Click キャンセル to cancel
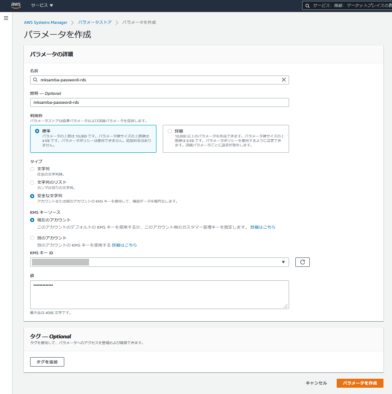 pos(316,383)
